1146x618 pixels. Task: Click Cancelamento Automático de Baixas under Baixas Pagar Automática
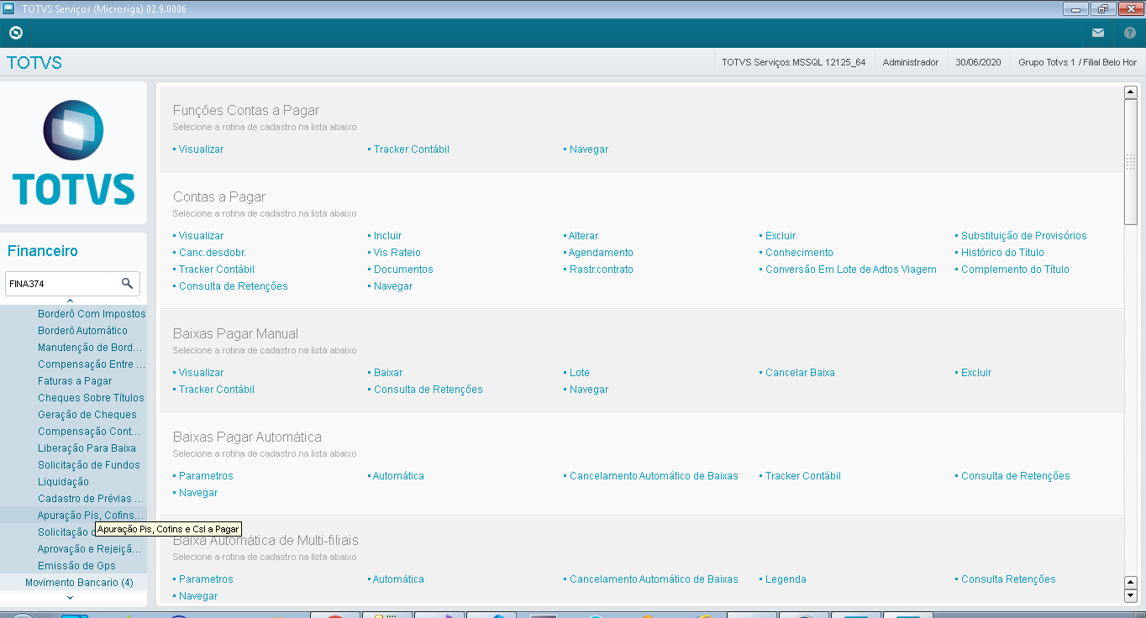(654, 476)
